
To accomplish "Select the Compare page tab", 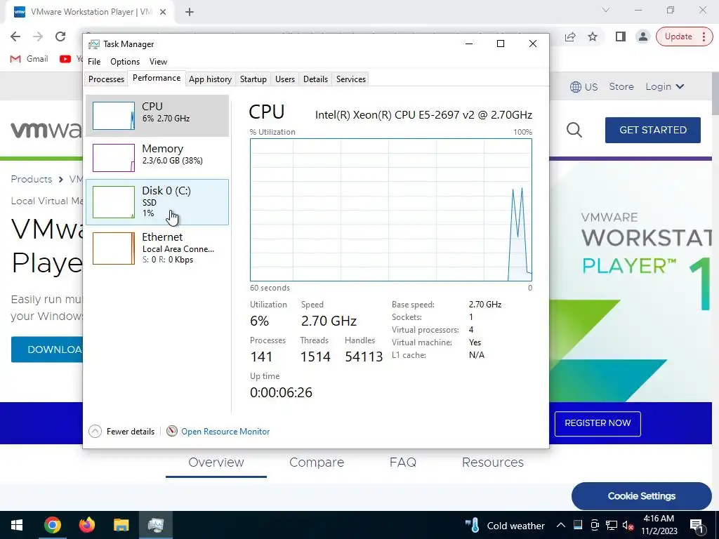I will coord(317,462).
